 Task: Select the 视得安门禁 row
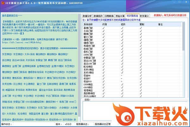[132, 46]
